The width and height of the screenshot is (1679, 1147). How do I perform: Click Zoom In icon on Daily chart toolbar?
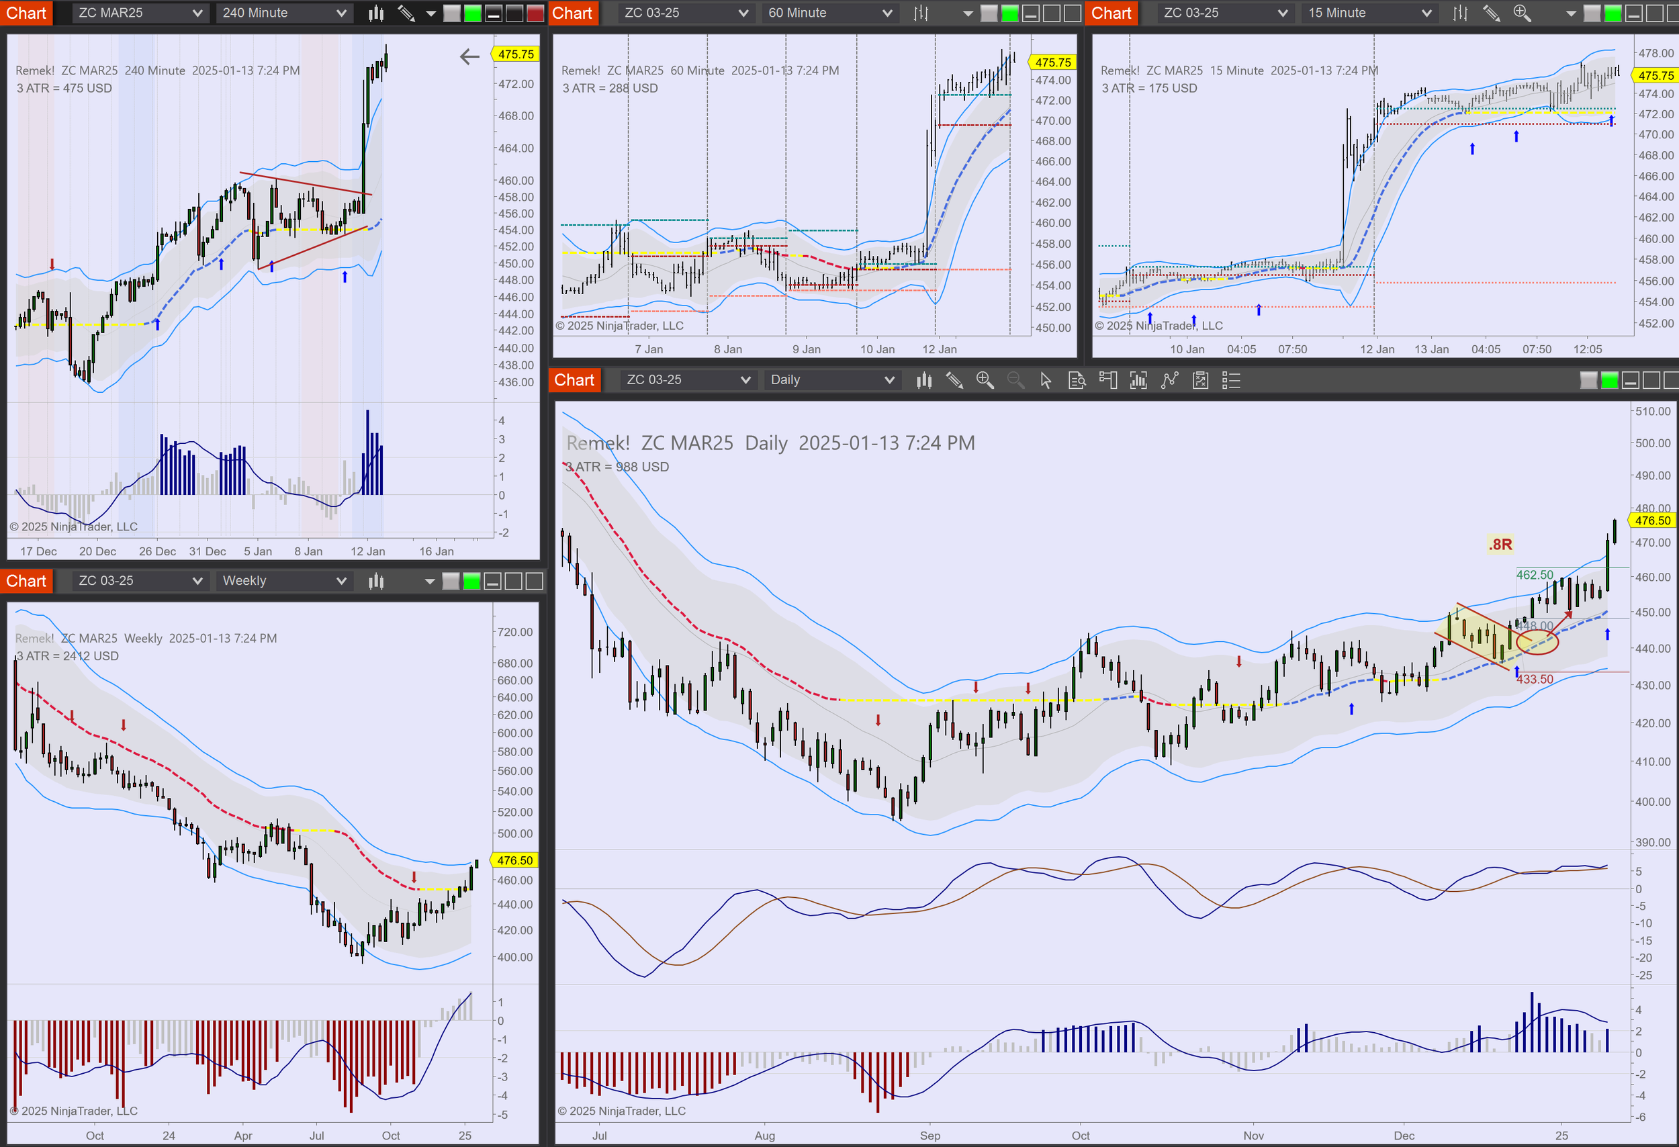click(x=985, y=380)
